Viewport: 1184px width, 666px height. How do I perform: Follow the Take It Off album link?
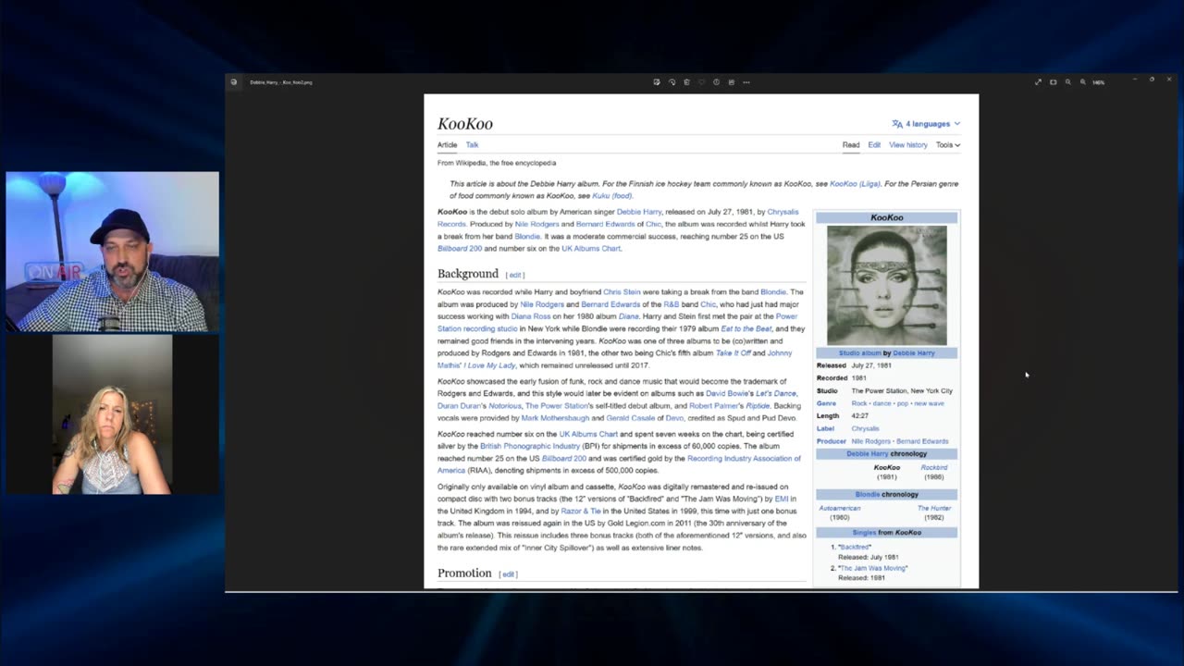click(x=733, y=353)
